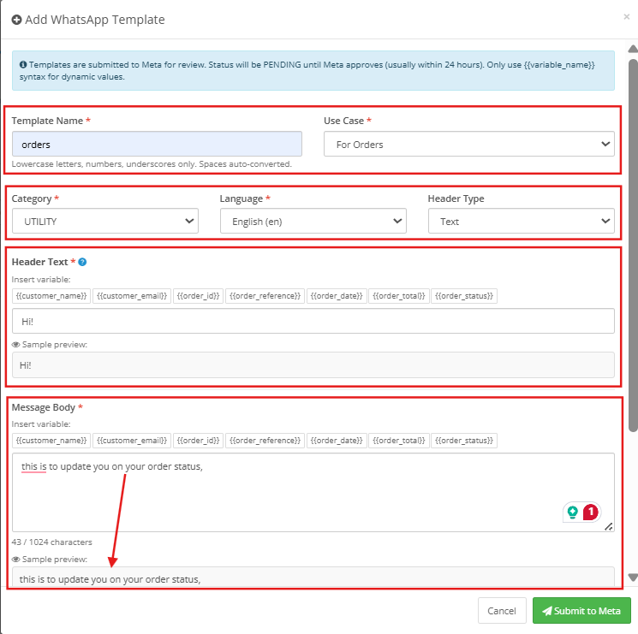The image size is (638, 634).
Task: Click the Message Body sample preview text
Action: pos(110,579)
